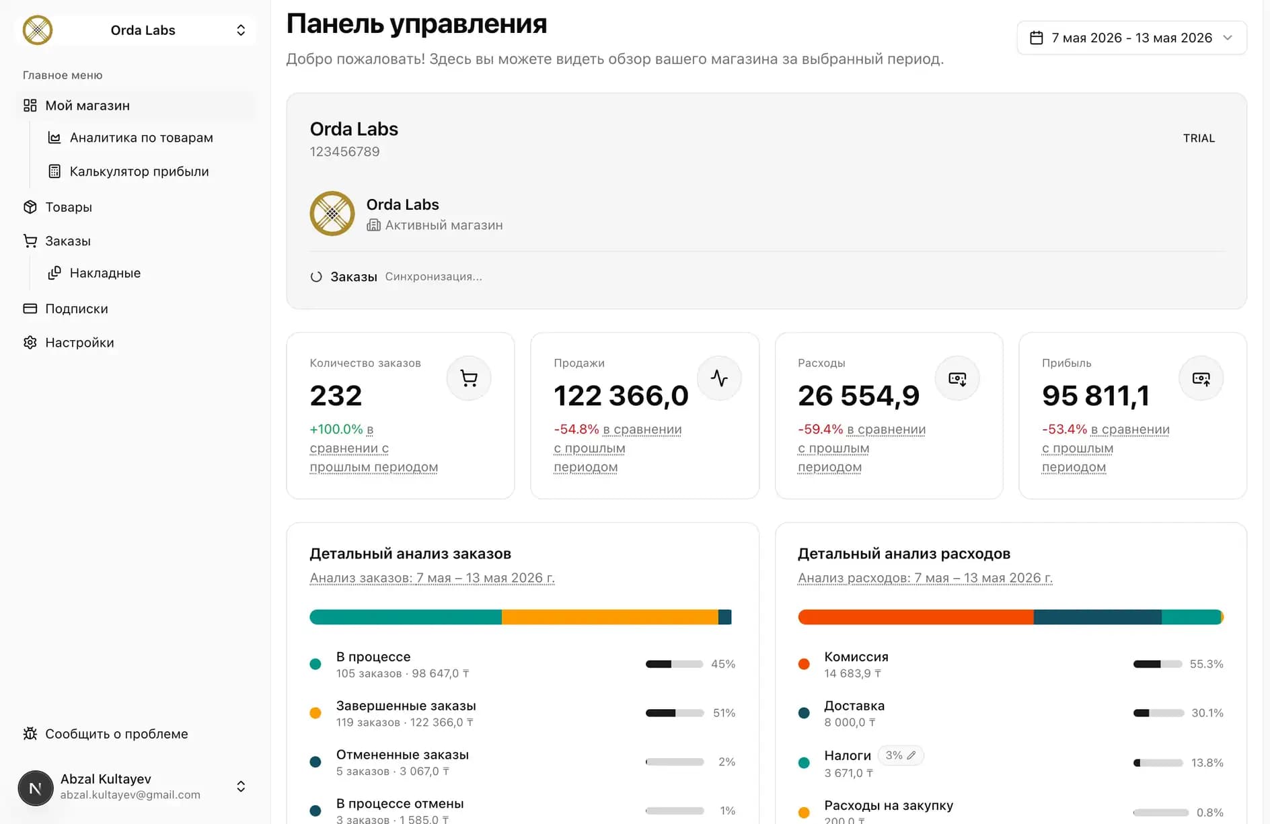Click the teal dot beside Налоги
The height and width of the screenshot is (824, 1270).
[x=804, y=763]
